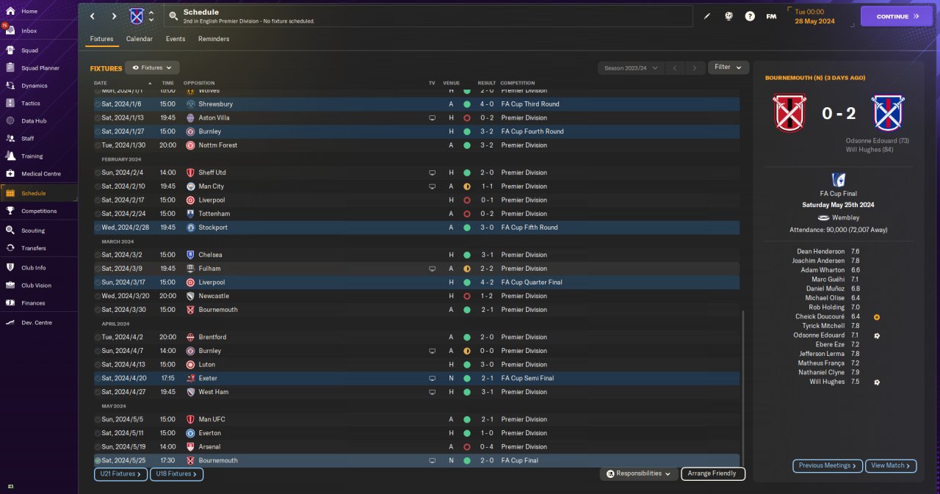Open Dev. Centre in the sidebar
Screen dimensions: 940x494
pos(37,323)
